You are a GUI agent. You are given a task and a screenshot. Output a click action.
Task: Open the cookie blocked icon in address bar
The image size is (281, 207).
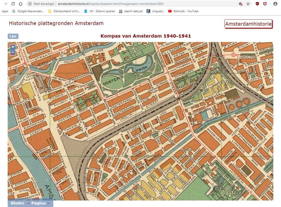(241, 4)
